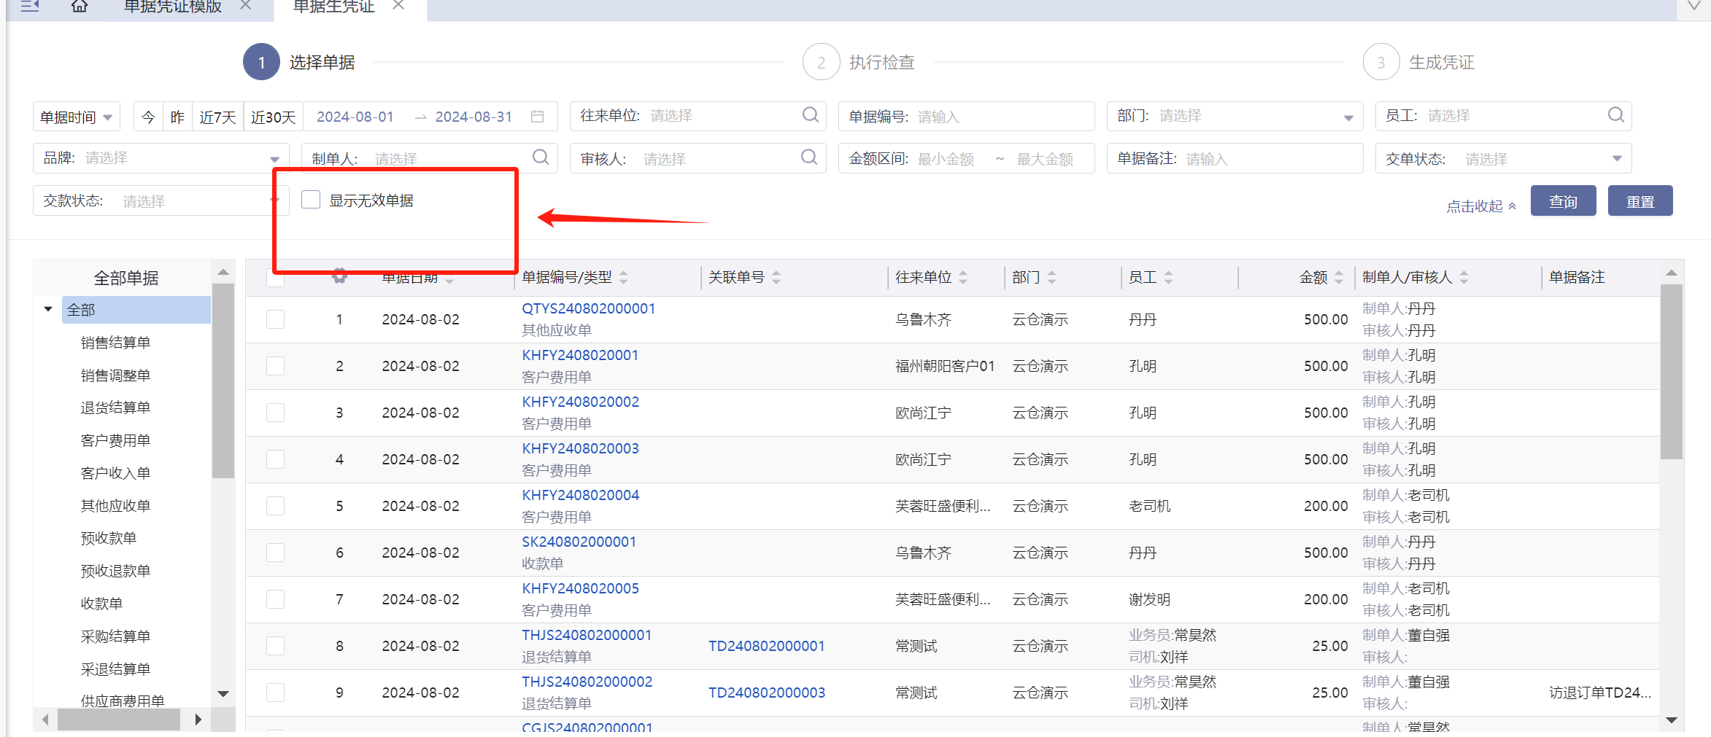Viewport: 1711px width, 737px height.
Task: Open the 交单状态 dropdown
Action: [x=1617, y=159]
